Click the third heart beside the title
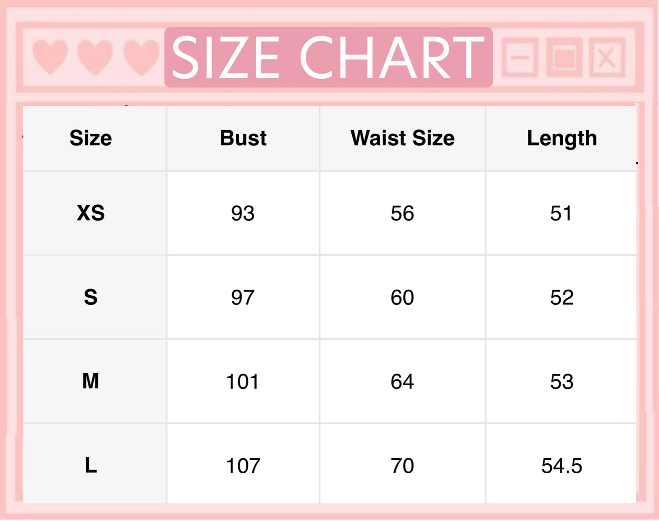 coord(141,57)
